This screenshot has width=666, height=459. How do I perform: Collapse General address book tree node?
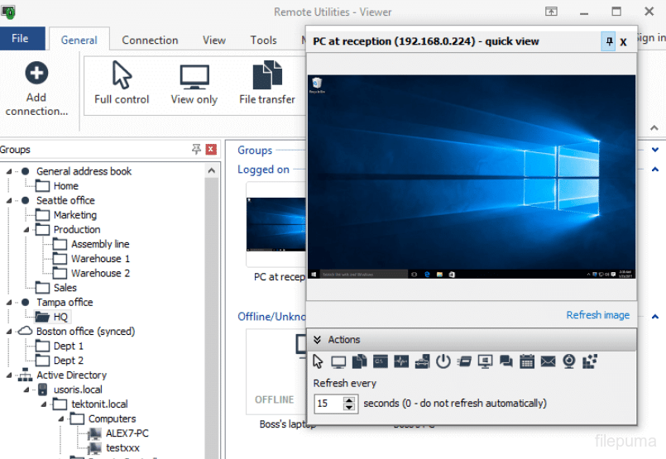click(9, 171)
